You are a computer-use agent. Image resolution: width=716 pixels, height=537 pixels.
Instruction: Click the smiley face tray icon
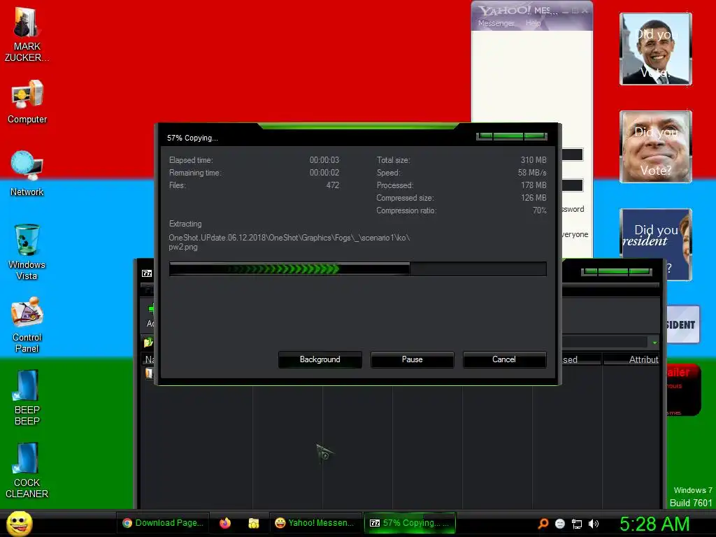coord(560,524)
